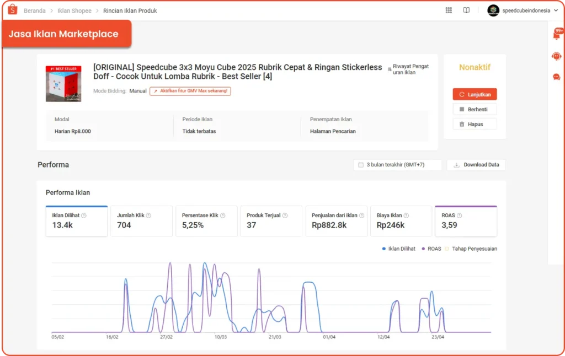
Task: Click the Hapus button to delete ad
Action: [x=475, y=124]
